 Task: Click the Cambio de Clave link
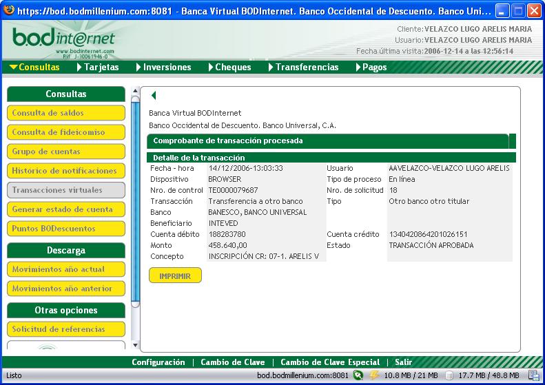point(233,362)
